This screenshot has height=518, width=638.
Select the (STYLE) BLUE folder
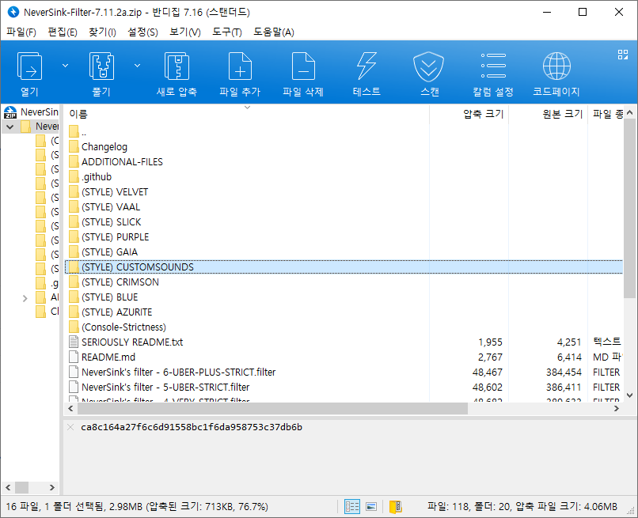344,297
